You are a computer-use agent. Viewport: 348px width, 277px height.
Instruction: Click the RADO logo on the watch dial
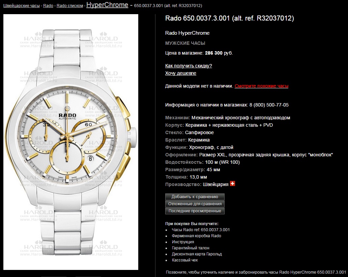[67, 115]
